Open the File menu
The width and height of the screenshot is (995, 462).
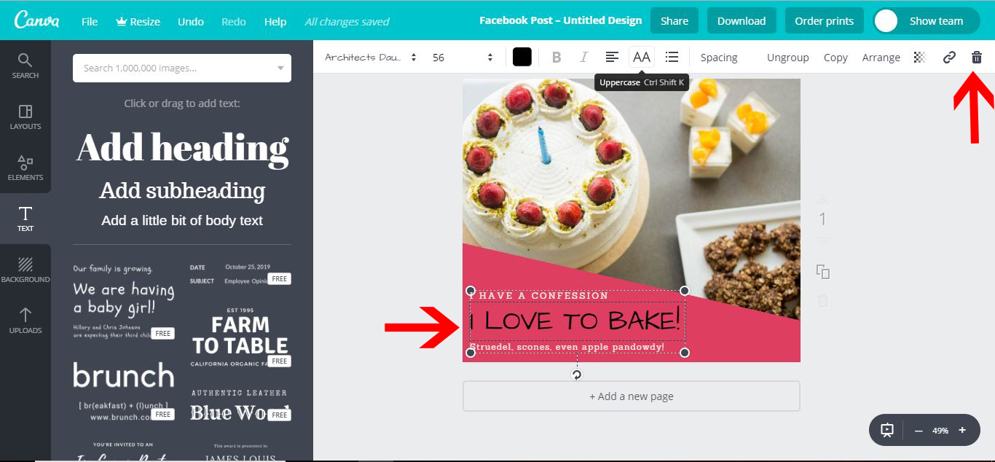click(89, 21)
